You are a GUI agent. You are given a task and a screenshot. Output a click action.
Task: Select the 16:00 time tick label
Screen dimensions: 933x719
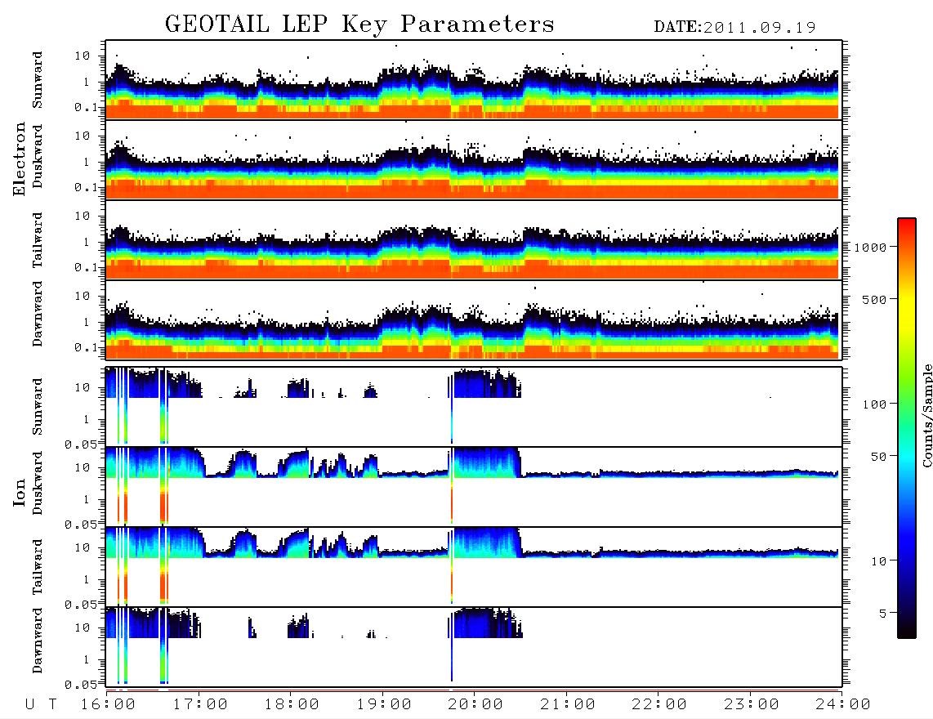tap(108, 704)
